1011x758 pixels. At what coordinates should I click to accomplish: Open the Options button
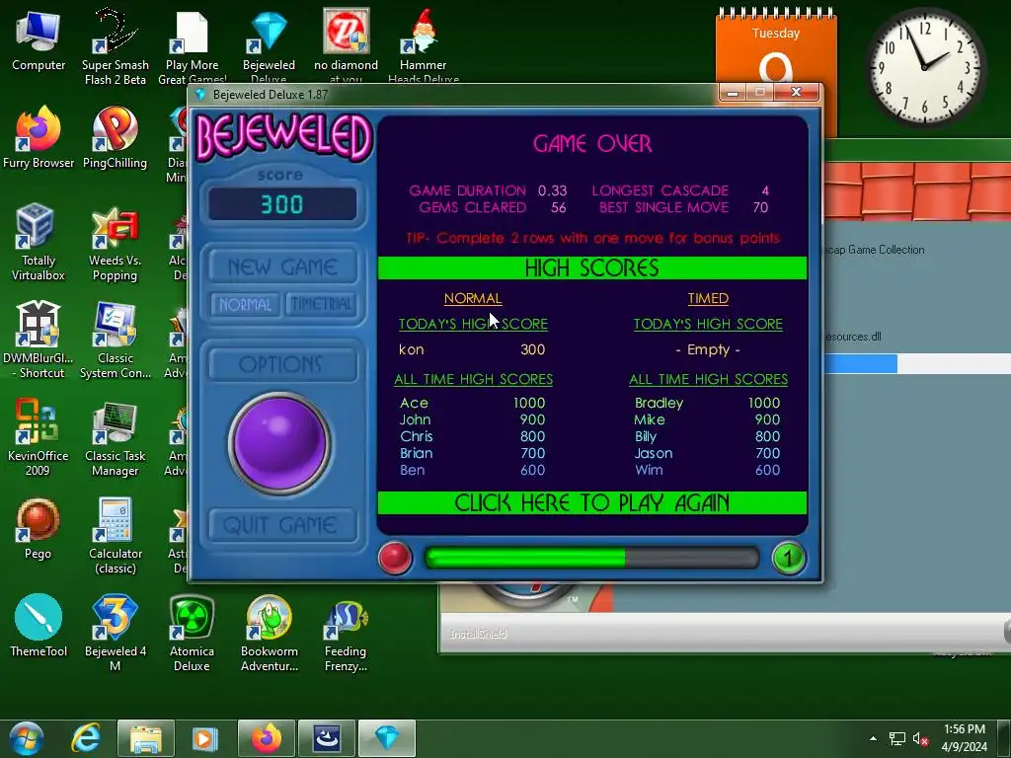281,364
